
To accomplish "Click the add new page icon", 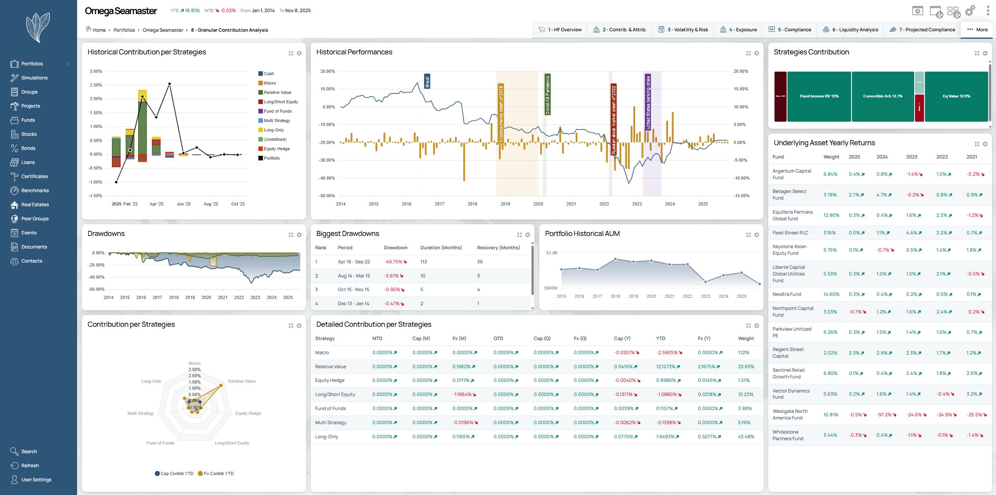I will 936,11.
